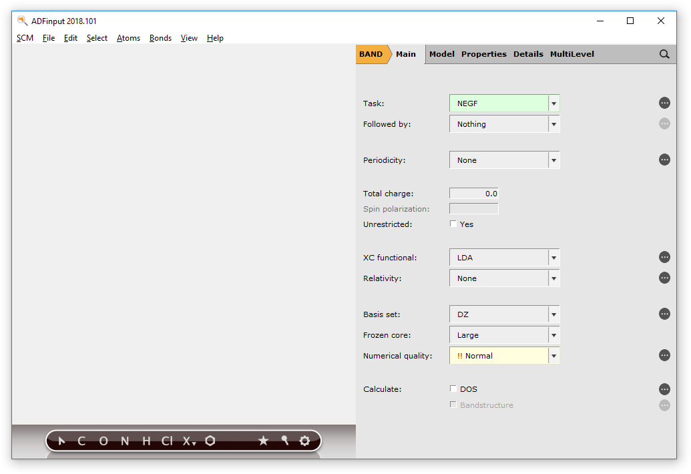
Task: Open the View menu
Action: [189, 38]
